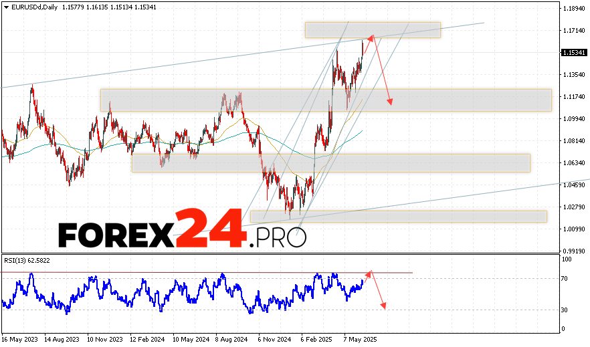The height and width of the screenshot is (347, 590).
Task: Click the RSI 70 level label
Action: click(566, 278)
